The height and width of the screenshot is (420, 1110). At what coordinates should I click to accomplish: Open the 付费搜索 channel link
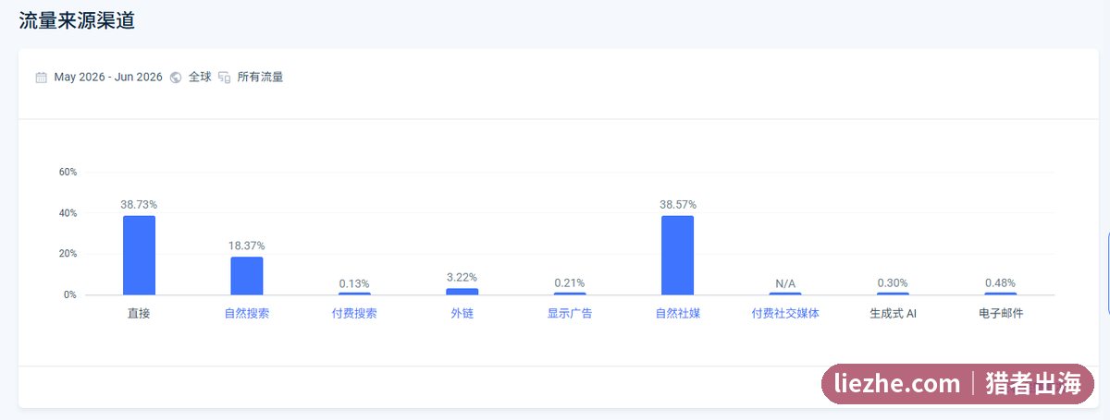354,314
